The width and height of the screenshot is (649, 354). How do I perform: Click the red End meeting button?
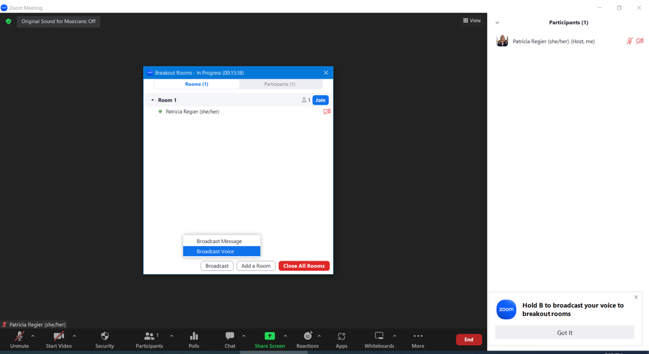coord(469,339)
